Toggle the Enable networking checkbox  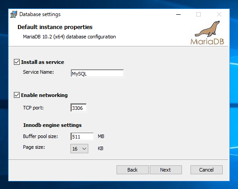pos(17,95)
